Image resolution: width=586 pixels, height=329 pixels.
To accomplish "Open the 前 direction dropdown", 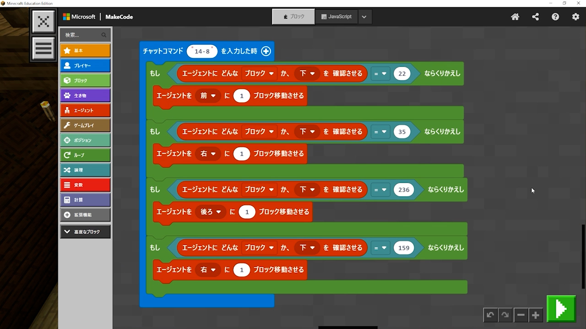I will pyautogui.click(x=207, y=96).
